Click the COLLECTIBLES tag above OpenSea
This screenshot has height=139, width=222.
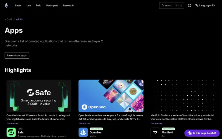pyautogui.click(x=96, y=129)
